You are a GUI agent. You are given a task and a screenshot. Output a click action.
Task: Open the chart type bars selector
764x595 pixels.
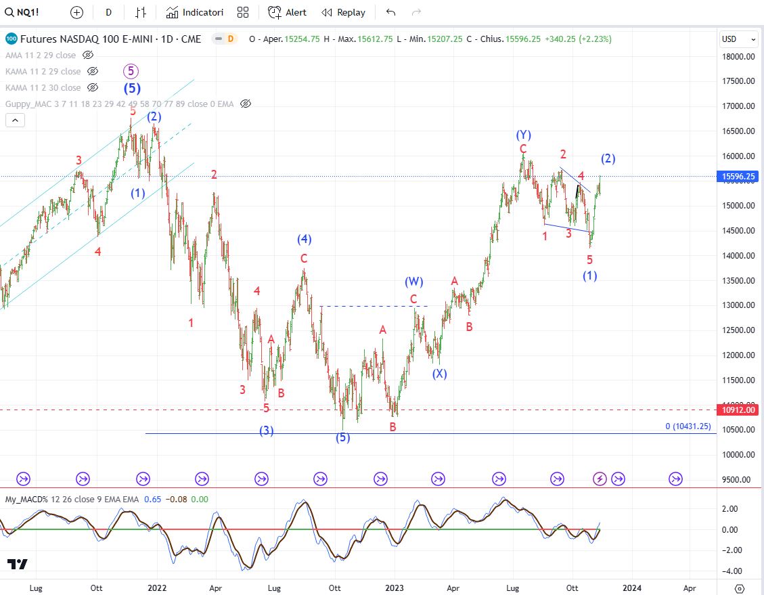click(141, 12)
